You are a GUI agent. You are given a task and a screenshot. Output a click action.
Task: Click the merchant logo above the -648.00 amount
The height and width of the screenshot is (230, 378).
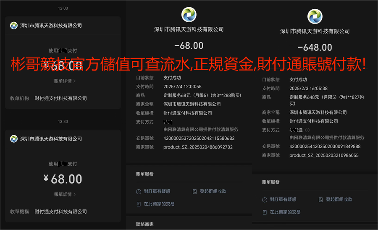pyautogui.click(x=315, y=16)
